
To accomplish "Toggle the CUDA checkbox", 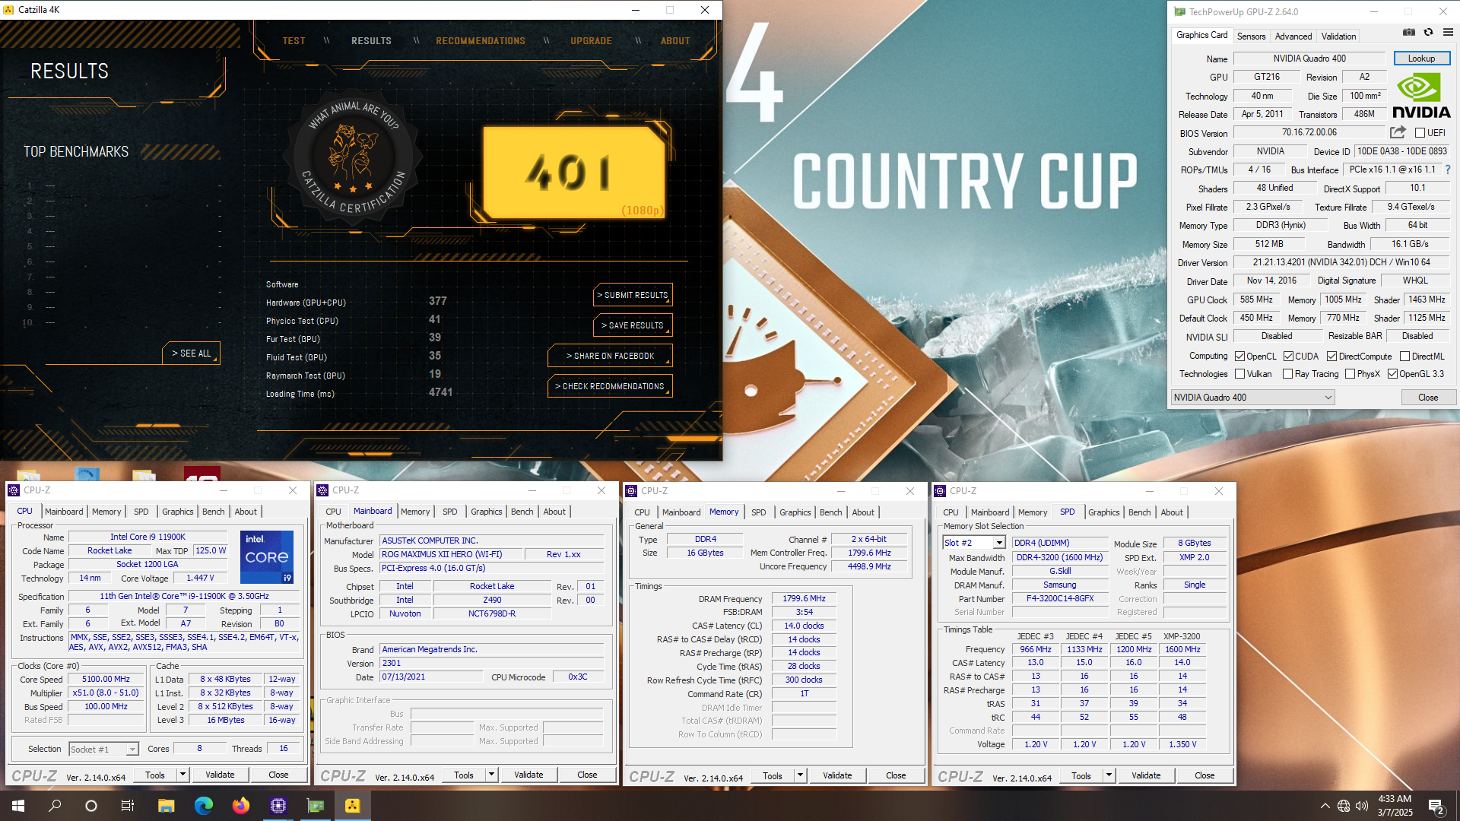I will tap(1288, 356).
